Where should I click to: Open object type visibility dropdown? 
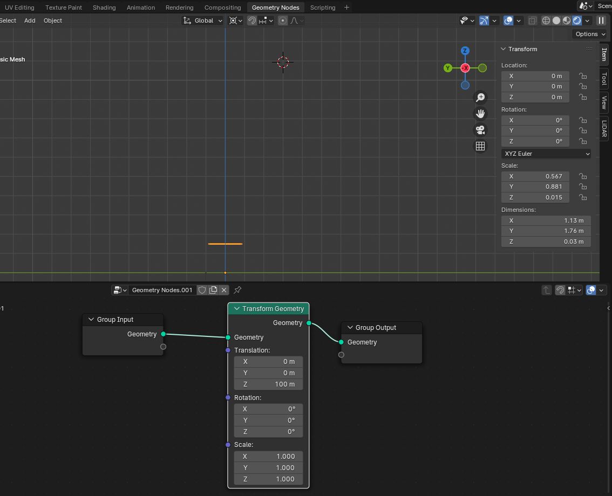coord(467,20)
